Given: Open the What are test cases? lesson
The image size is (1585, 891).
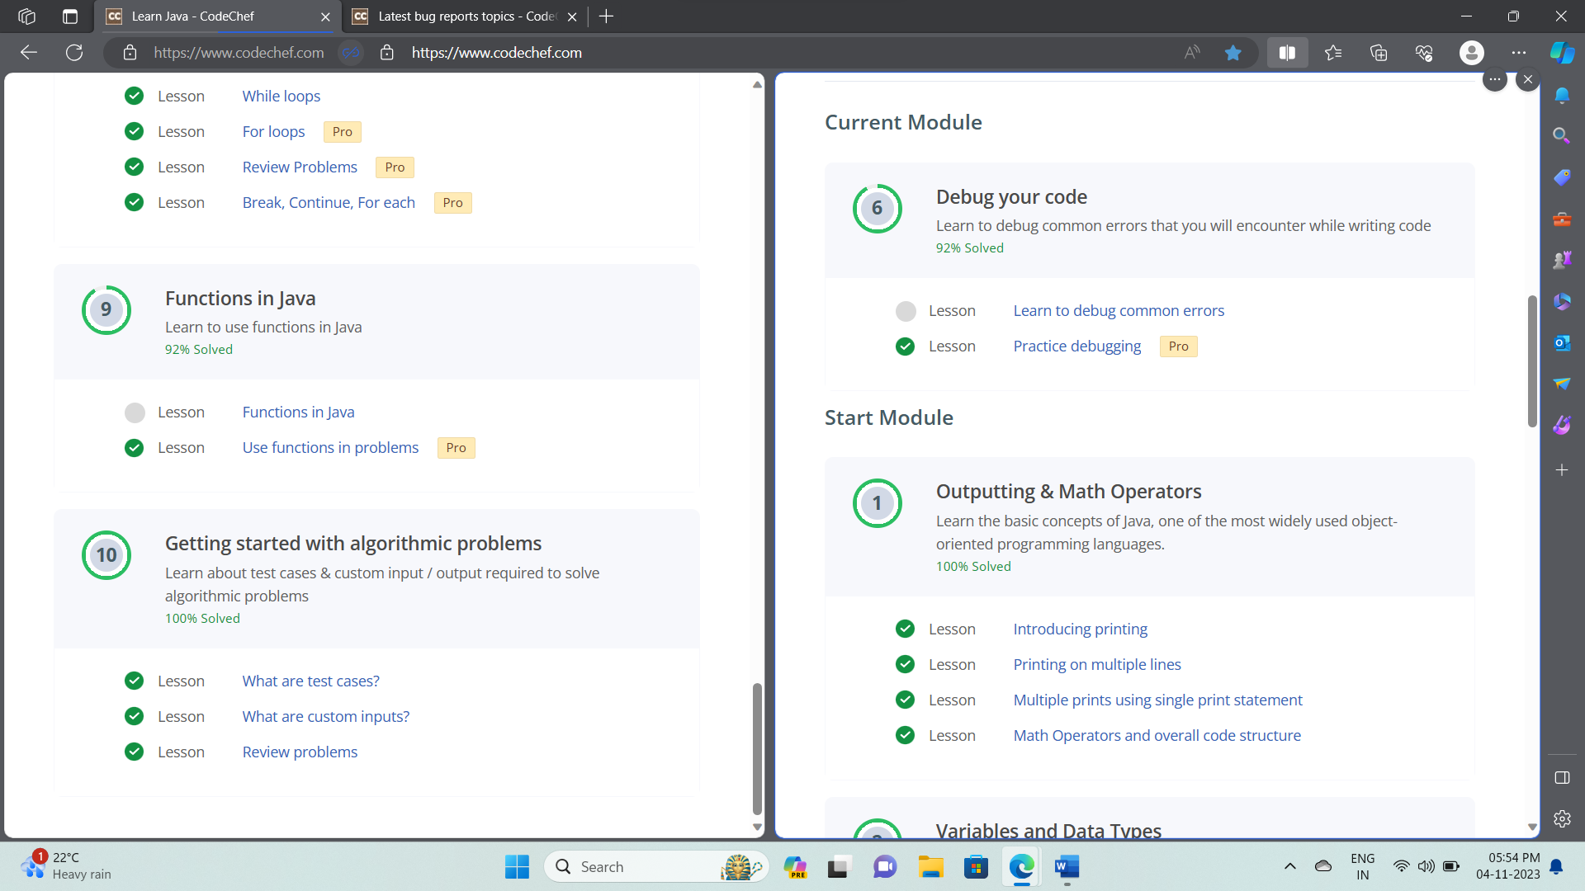Looking at the screenshot, I should [310, 681].
